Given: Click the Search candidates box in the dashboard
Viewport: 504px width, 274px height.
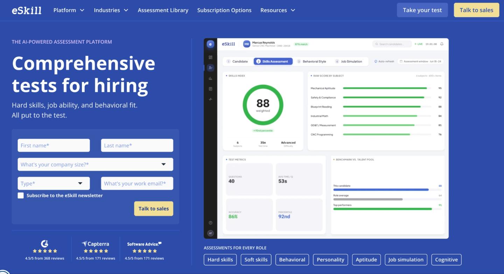Looking at the screenshot, I should [x=392, y=44].
